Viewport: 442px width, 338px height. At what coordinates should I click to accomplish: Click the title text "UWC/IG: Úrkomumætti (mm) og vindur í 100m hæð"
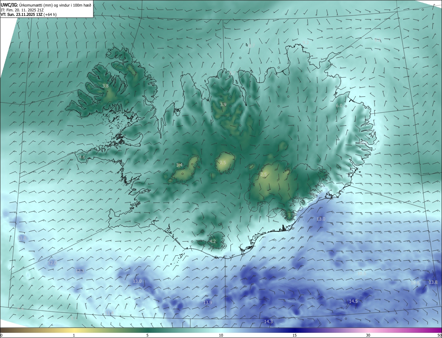click(x=46, y=4)
